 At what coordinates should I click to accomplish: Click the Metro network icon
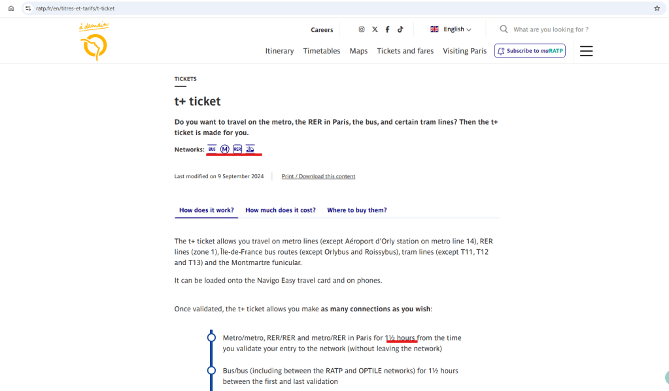[224, 149]
